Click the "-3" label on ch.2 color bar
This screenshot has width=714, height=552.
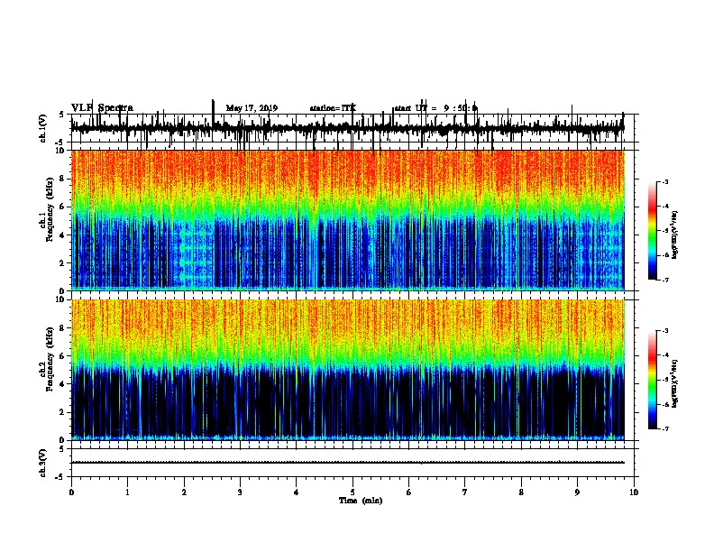click(x=664, y=331)
